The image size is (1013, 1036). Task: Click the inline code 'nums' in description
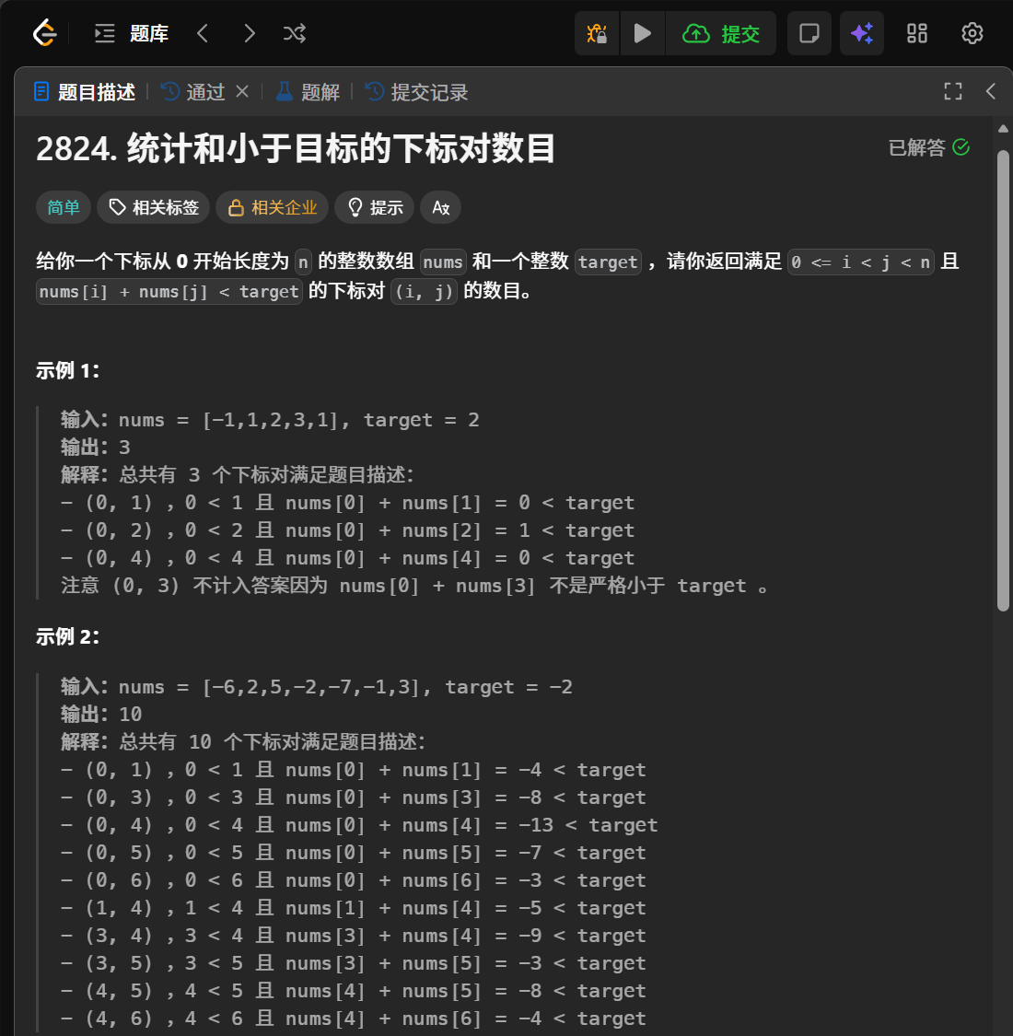pyautogui.click(x=443, y=262)
